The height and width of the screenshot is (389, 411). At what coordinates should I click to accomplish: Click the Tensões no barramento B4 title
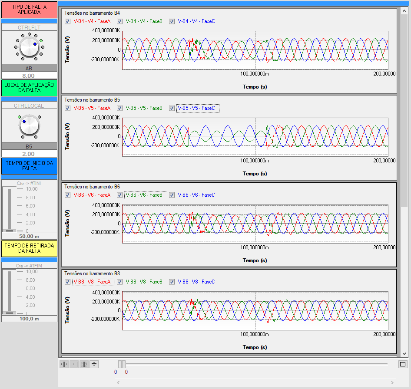click(92, 13)
